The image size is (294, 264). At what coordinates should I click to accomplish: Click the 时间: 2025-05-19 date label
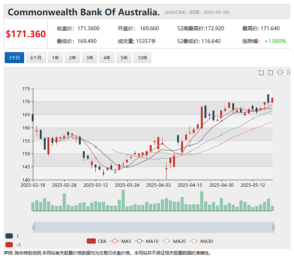tap(209, 12)
